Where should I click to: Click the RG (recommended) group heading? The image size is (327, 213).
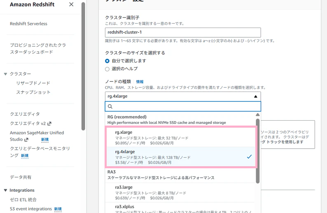[127, 117]
